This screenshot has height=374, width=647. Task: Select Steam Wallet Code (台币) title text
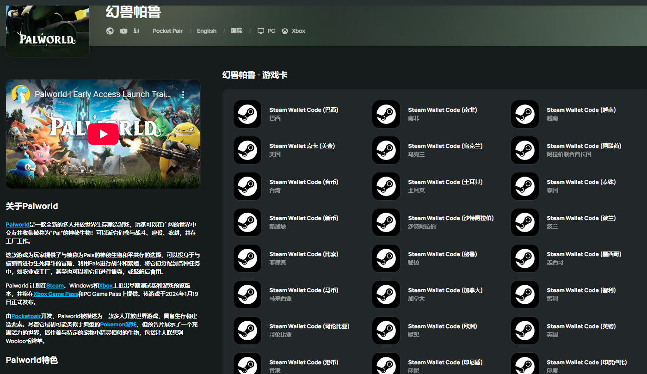coord(304,182)
